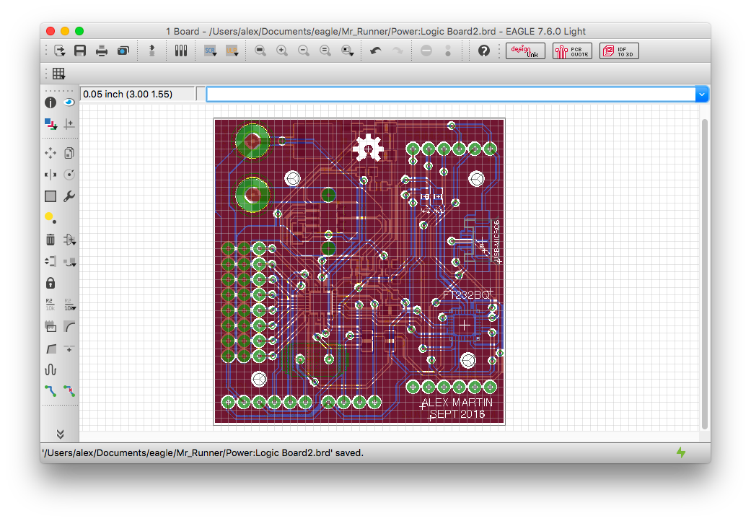Viewport: 751px width, 521px height.
Task: Open command history dropdown arrow
Action: (702, 95)
